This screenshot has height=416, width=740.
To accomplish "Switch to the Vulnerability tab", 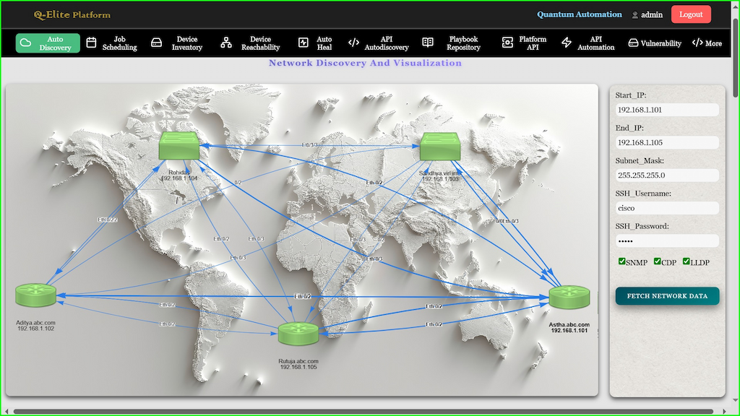I will (655, 43).
